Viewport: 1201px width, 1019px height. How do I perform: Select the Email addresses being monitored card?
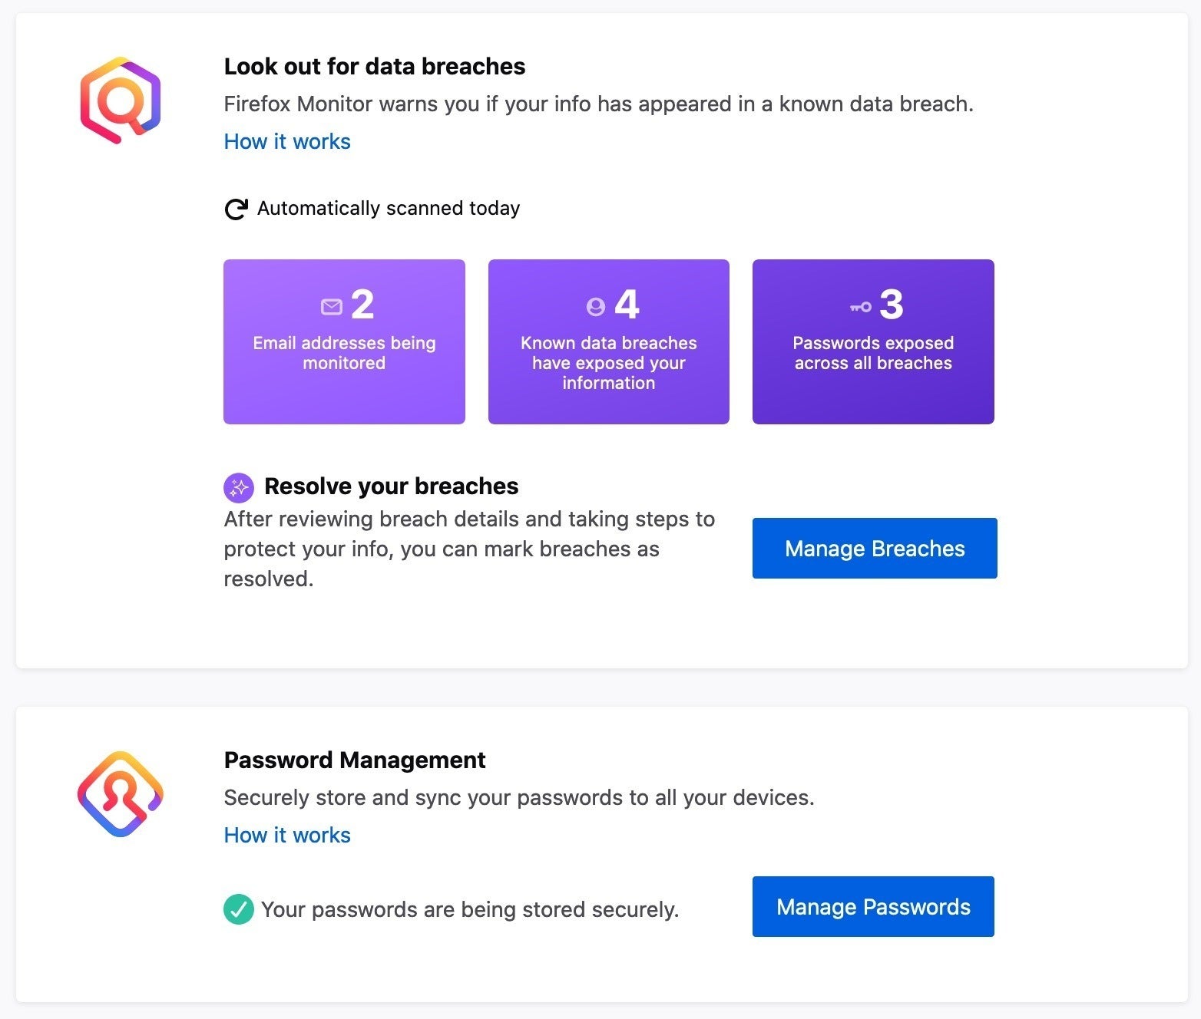[x=344, y=341]
